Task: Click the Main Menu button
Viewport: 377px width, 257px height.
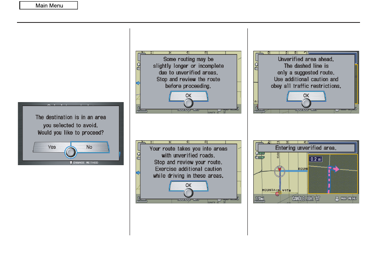Action: click(x=49, y=6)
